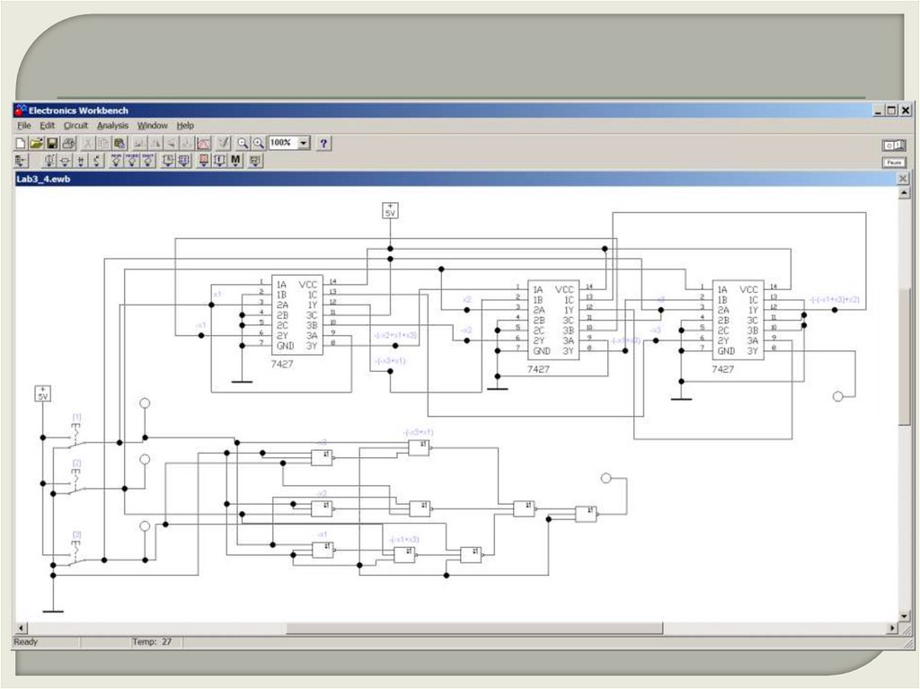Viewport: 920px width, 689px height.
Task: Open the Help menu
Action: pos(185,126)
